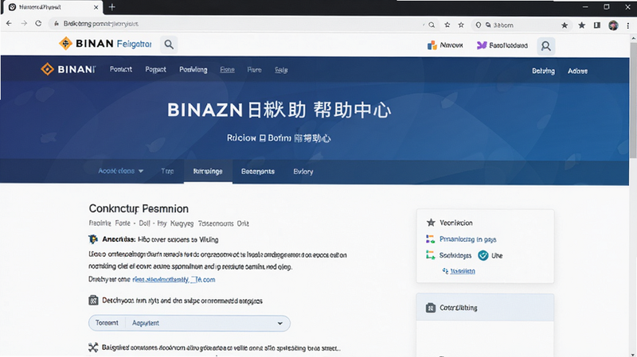Open the Pogpant nav menu item
The height and width of the screenshot is (357, 637).
point(155,70)
